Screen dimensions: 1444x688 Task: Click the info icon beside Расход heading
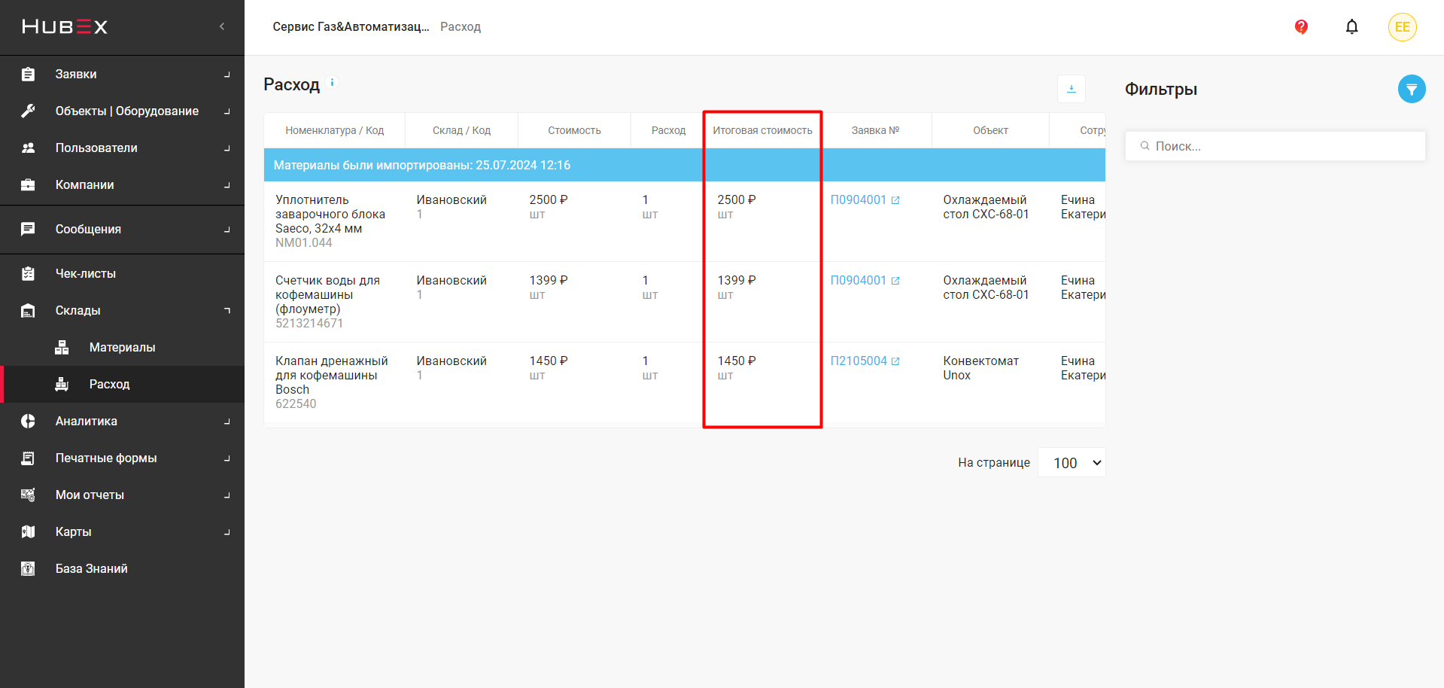pyautogui.click(x=332, y=83)
